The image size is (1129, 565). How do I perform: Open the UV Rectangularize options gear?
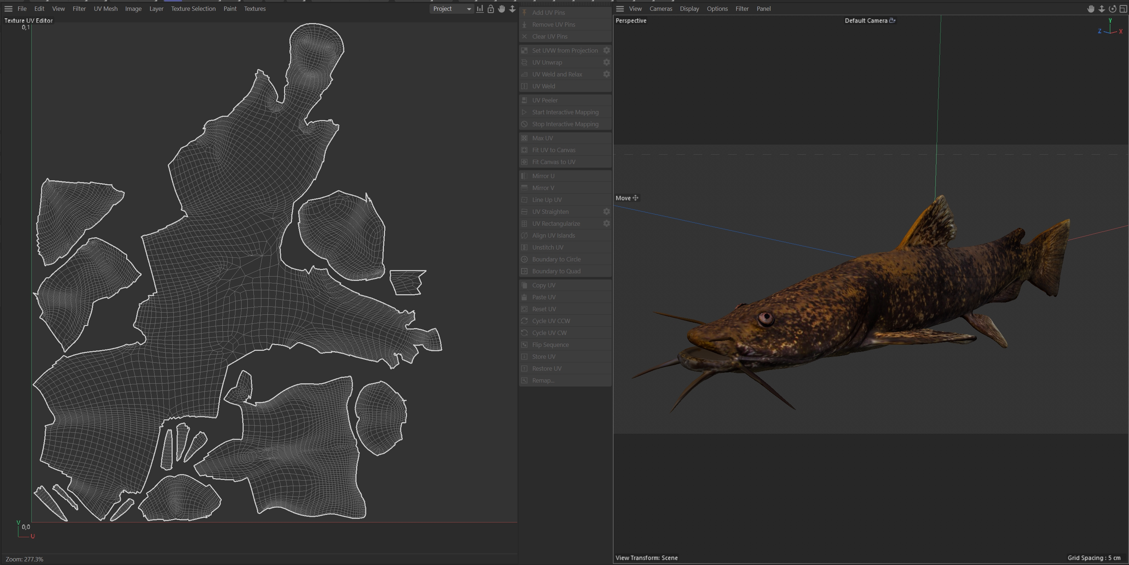(x=606, y=224)
